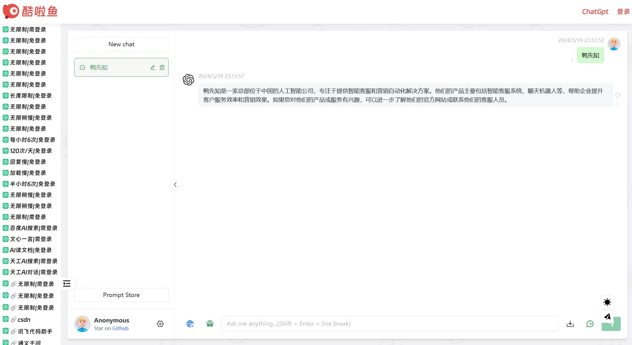Click the ChatGPT logo avatar beside the reply
Screen dimensions: 632x345
tap(188, 80)
